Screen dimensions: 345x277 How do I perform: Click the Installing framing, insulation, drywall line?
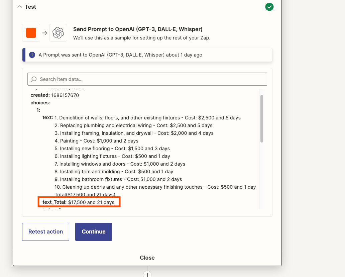pos(134,133)
